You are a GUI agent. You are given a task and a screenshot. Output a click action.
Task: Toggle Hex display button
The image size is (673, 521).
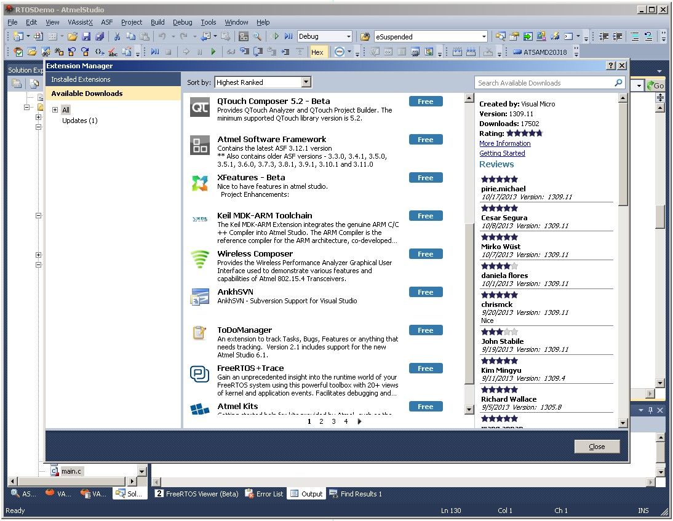click(x=318, y=52)
